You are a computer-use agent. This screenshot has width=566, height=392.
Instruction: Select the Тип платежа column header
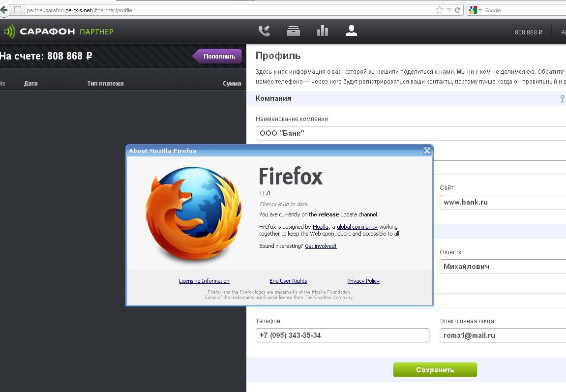pyautogui.click(x=105, y=84)
